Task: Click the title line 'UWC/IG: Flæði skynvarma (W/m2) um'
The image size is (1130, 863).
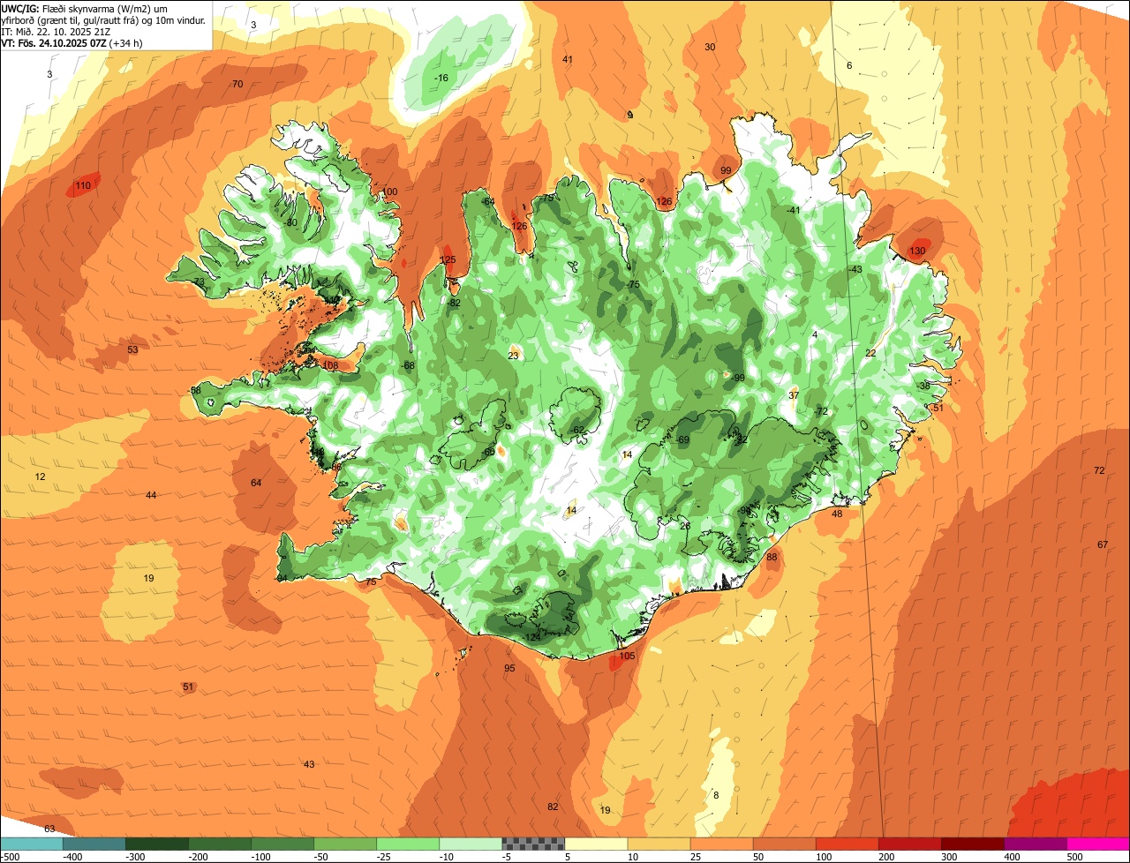Action: click(85, 8)
